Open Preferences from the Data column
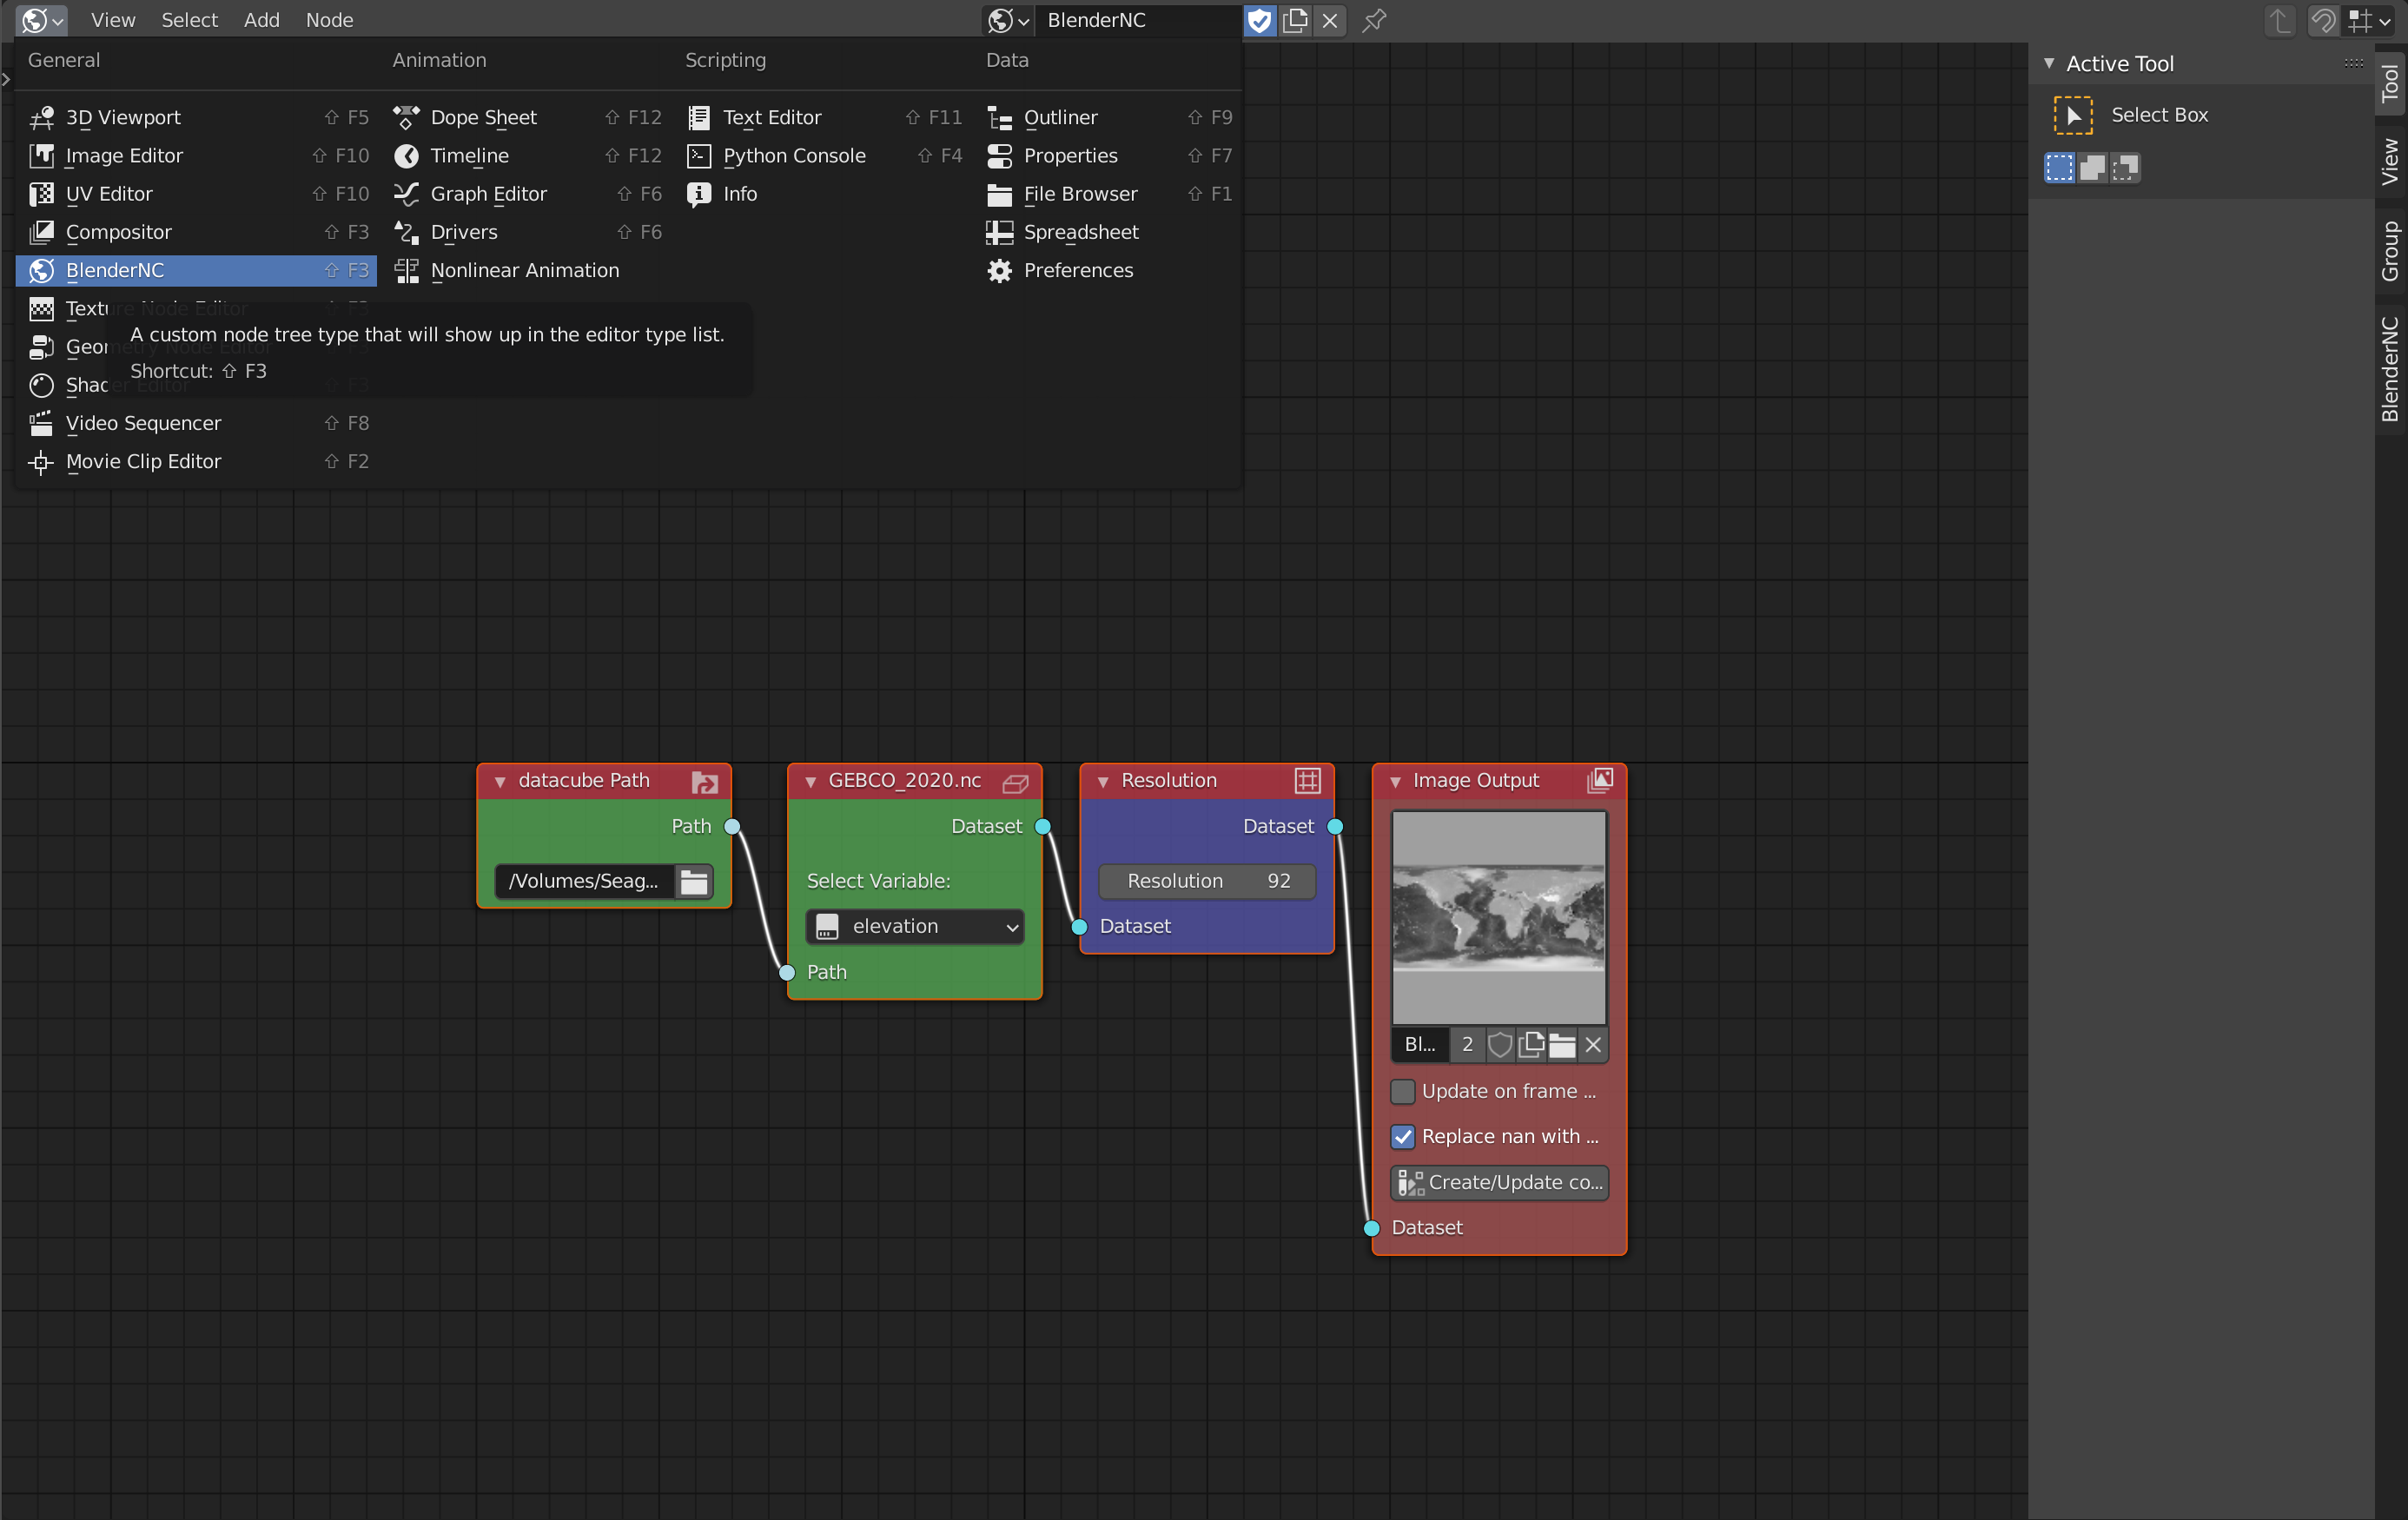Viewport: 2408px width, 1520px height. [x=1078, y=271]
